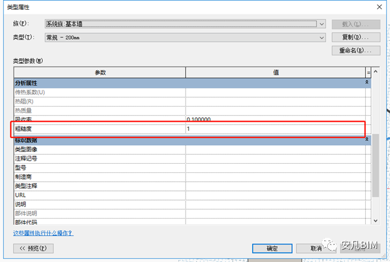
Task: Click the 类型图像 value cell
Action: 275,149
